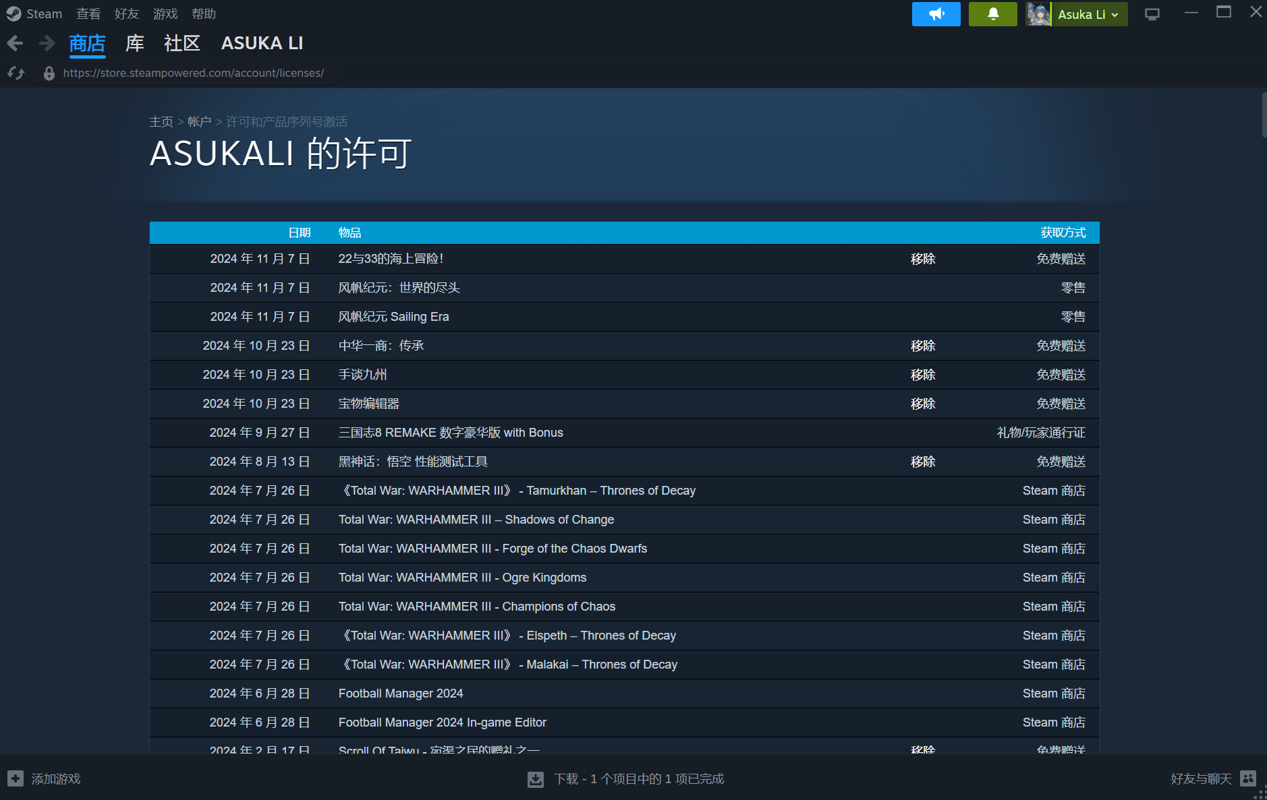The image size is (1267, 800).
Task: Open the 游戏 menu
Action: (x=165, y=13)
